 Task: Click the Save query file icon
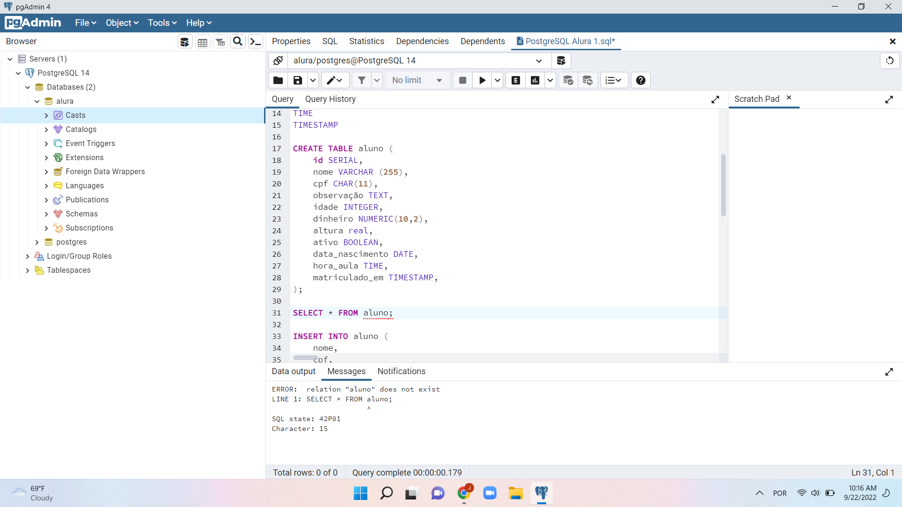click(297, 80)
